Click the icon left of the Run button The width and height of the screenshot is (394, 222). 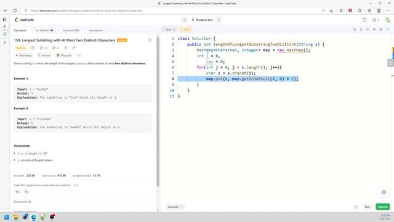[x=356, y=207]
